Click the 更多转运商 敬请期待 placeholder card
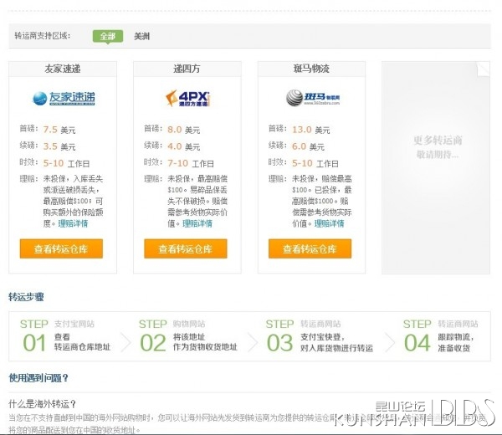The height and width of the screenshot is (435, 502). pos(436,167)
